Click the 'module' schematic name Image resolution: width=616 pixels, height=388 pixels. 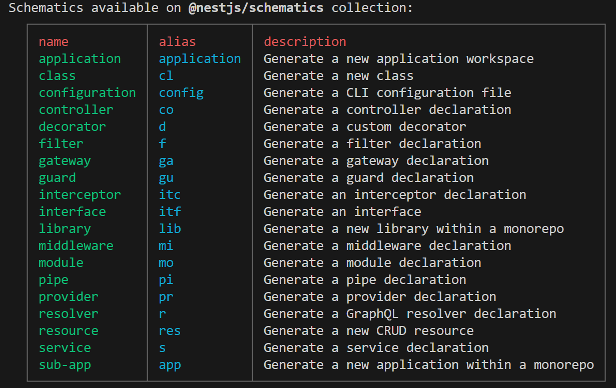tap(61, 263)
